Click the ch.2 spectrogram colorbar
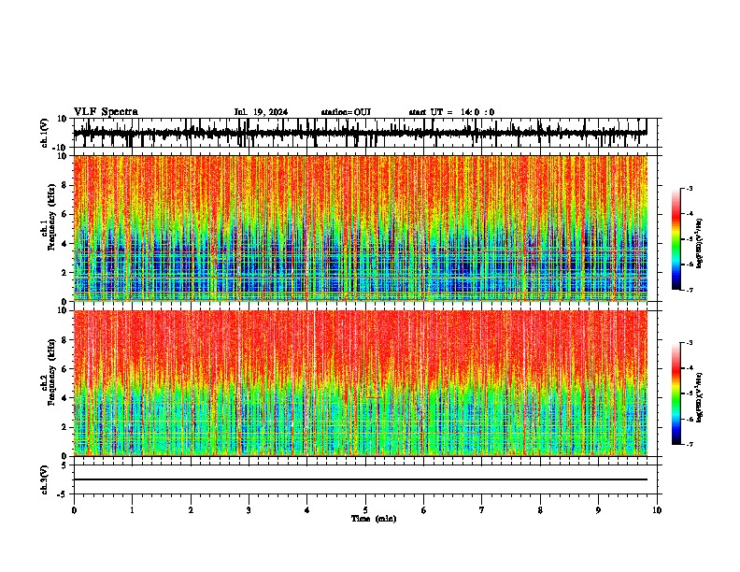 point(676,393)
